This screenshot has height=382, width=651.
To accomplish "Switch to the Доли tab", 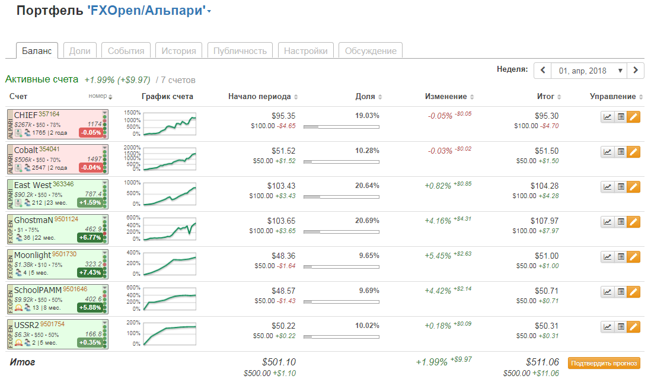I will pyautogui.click(x=79, y=51).
